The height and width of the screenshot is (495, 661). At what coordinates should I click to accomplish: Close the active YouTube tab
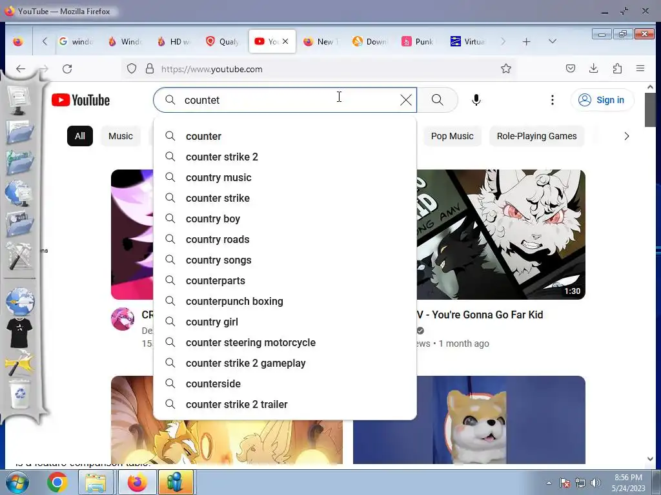(x=285, y=41)
